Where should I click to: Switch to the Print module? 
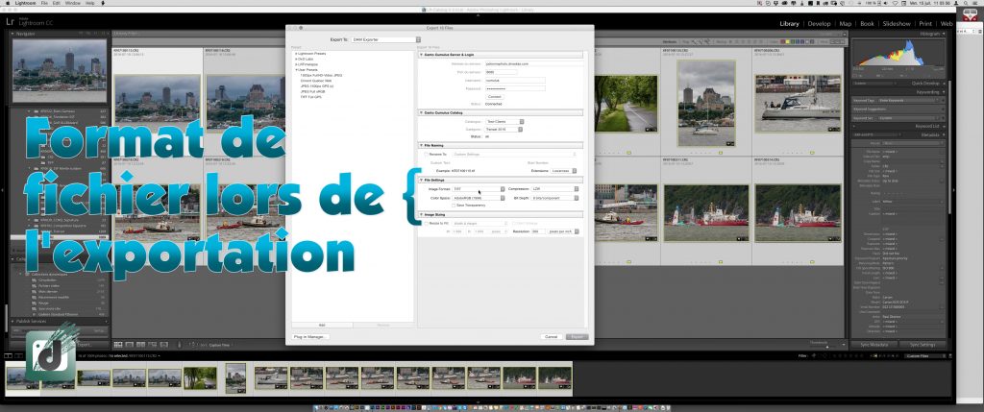click(925, 24)
